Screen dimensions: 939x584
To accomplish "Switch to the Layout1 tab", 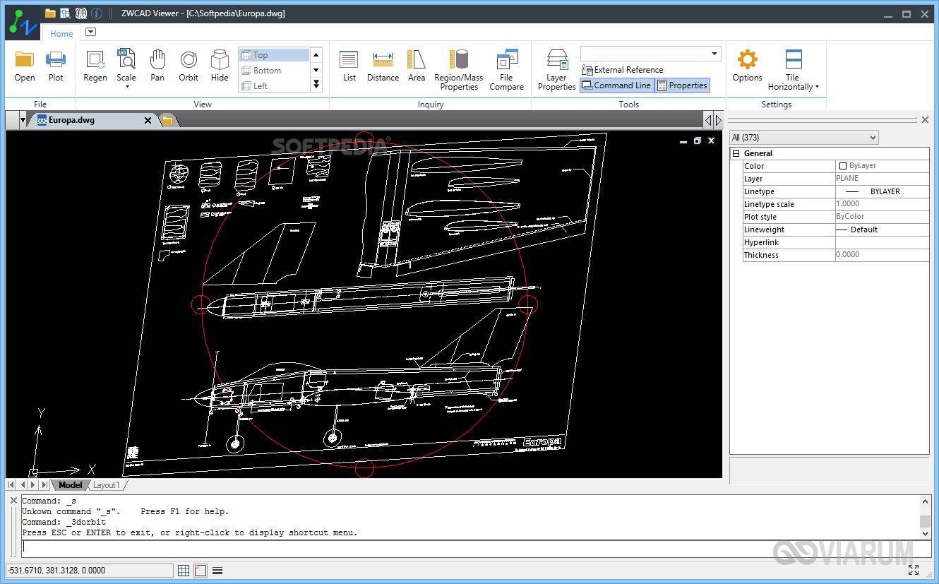I will pyautogui.click(x=107, y=485).
